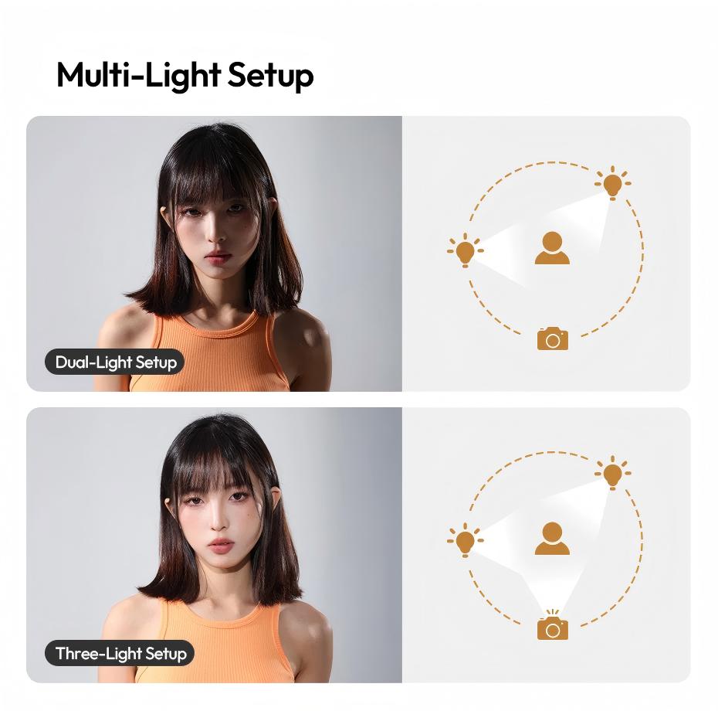Click the person icon in dual-light diagram
Screen dimensions: 718x711
(552, 248)
